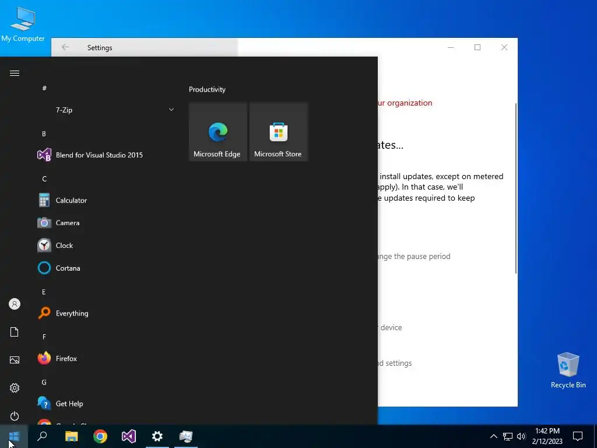Open File Explorer from taskbar
The width and height of the screenshot is (597, 448).
point(71,436)
